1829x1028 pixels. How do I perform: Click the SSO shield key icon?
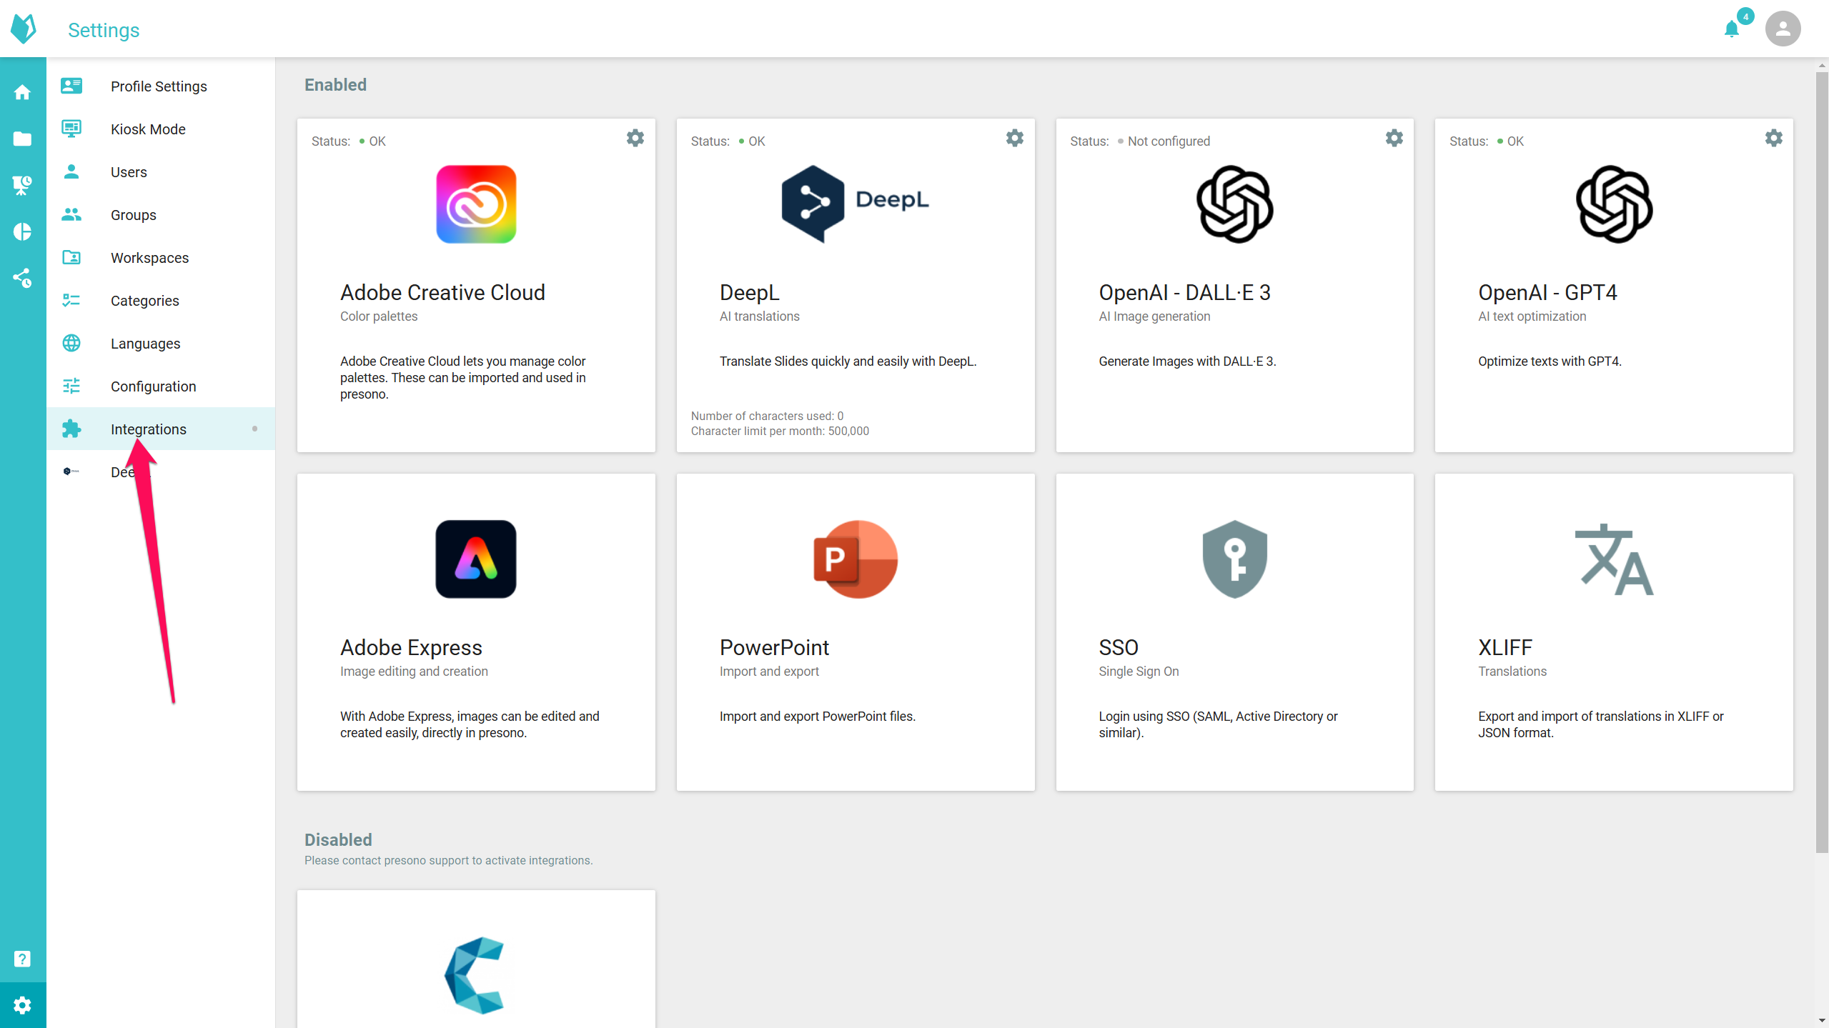(x=1235, y=559)
